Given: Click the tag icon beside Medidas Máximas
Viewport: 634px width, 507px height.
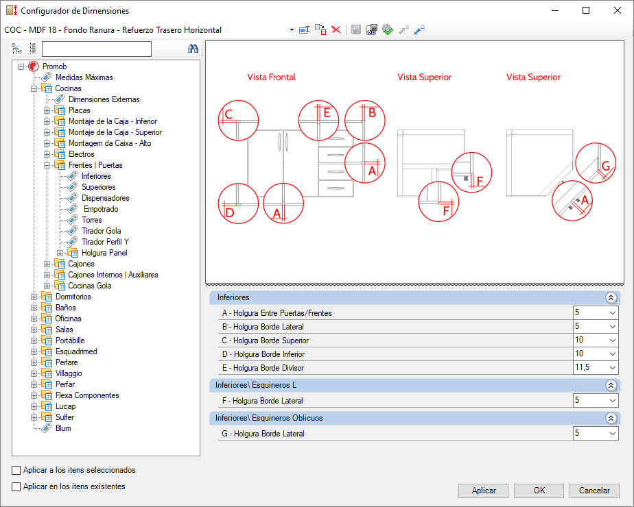Looking at the screenshot, I should (x=47, y=77).
